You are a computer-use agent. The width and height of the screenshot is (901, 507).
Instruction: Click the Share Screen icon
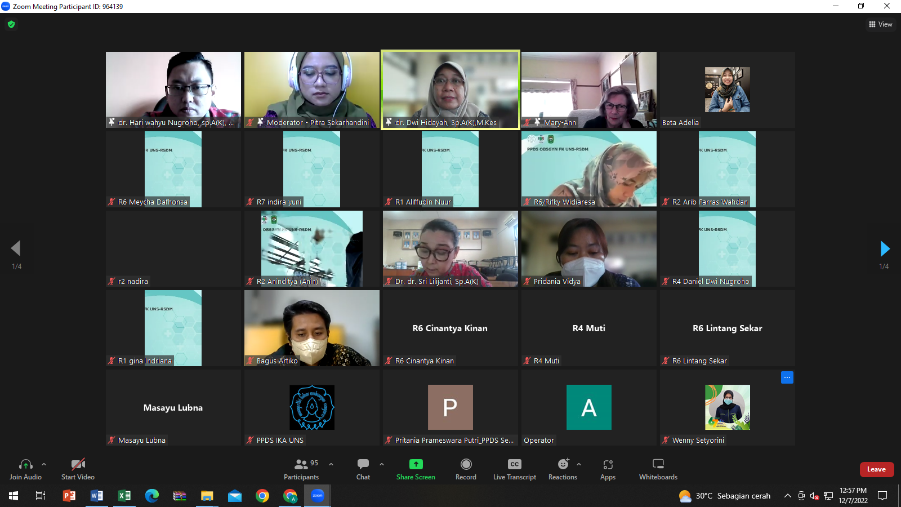point(416,464)
